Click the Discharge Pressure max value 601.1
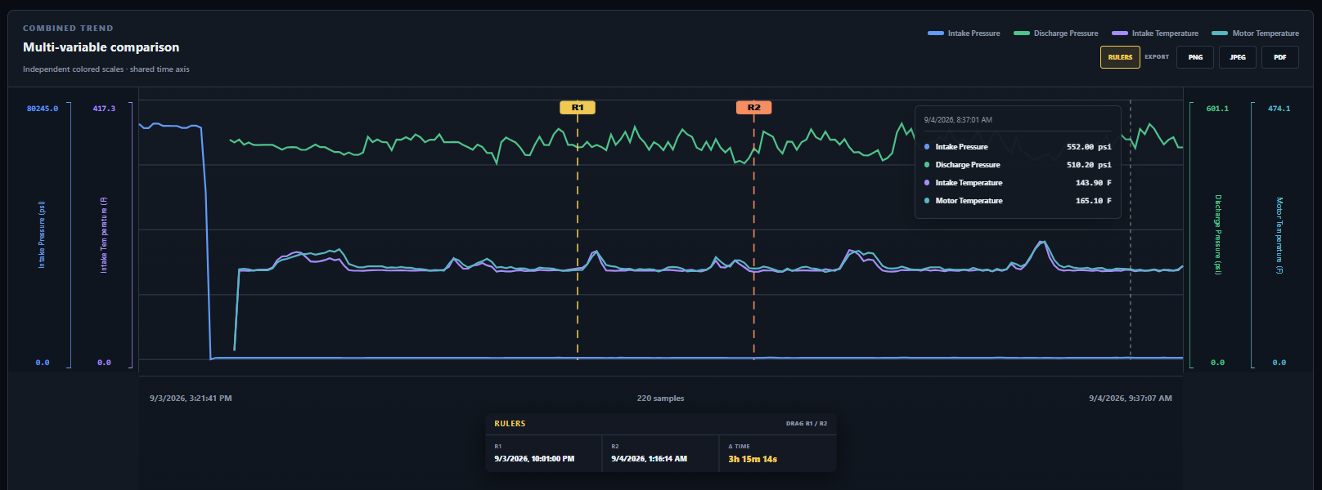 (1217, 109)
